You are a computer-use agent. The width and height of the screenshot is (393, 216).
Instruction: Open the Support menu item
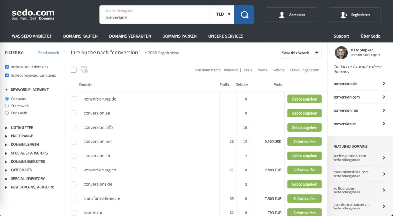click(x=341, y=36)
